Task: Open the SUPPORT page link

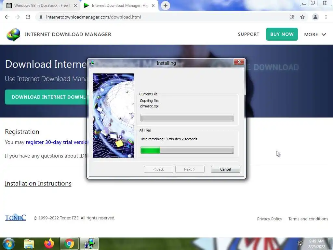Action: tap(248, 34)
